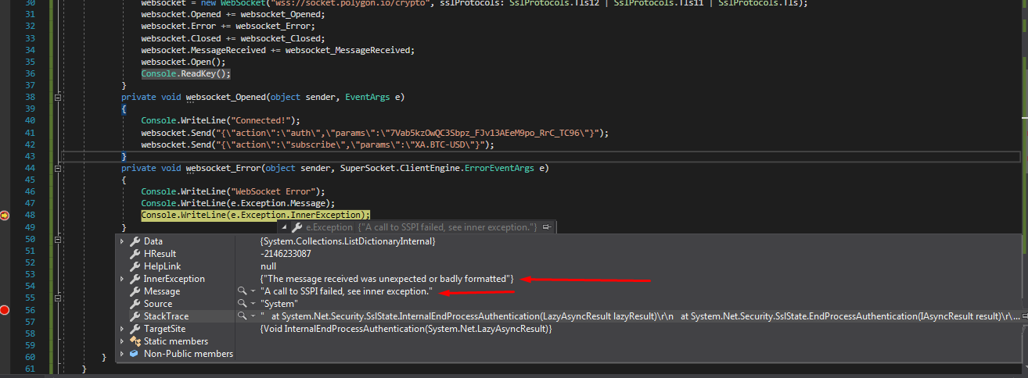Collapse the websocket_Error method outline
Image resolution: width=1028 pixels, height=378 pixels.
point(58,168)
